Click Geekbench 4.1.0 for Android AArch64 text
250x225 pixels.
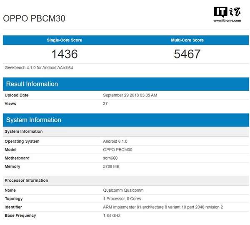pos(39,68)
